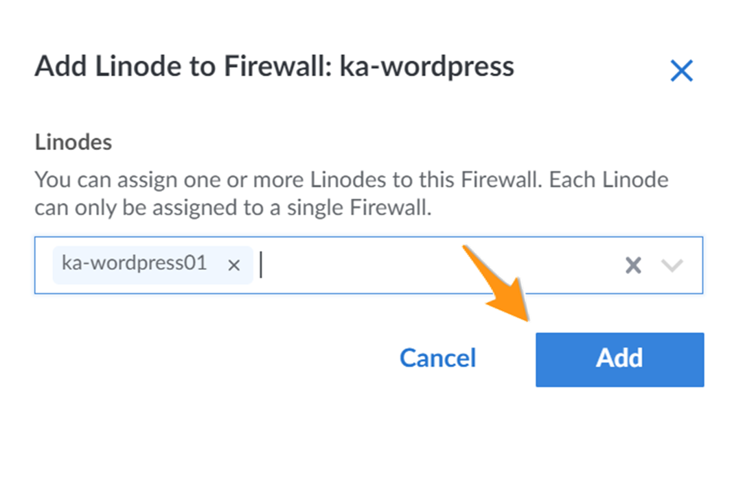This screenshot has height=477, width=743.
Task: Focus the Linodes multi-select input field
Action: click(x=369, y=265)
